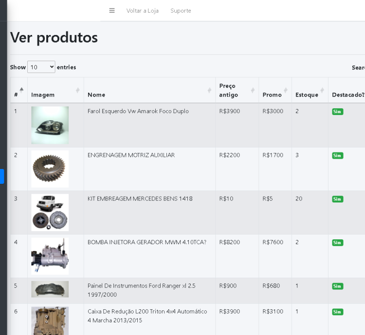Sort table by # column
This screenshot has height=335, width=365.
click(x=19, y=90)
